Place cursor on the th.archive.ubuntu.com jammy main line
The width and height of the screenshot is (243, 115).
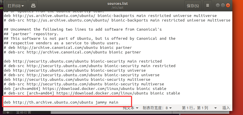coord(61,102)
